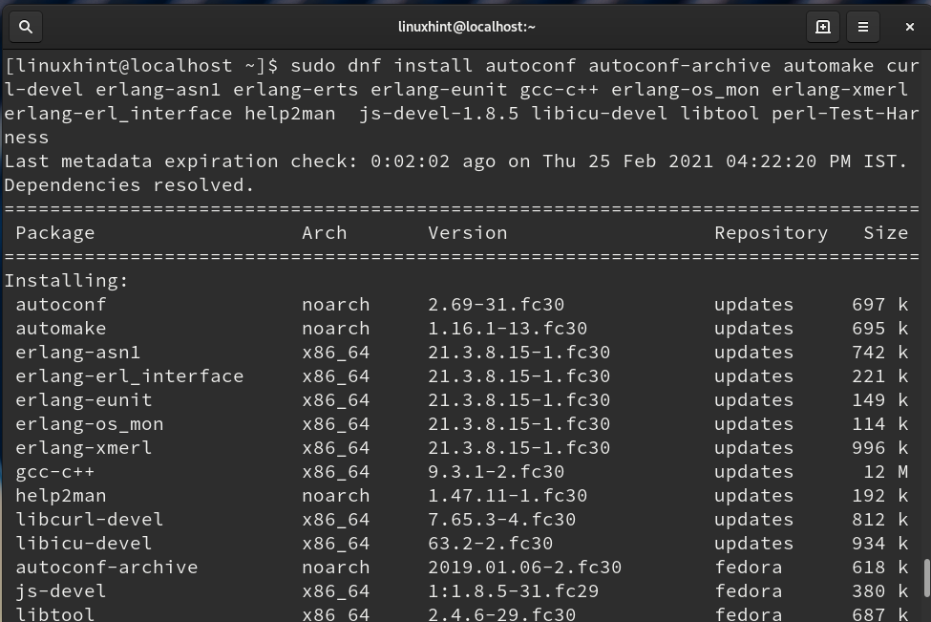The height and width of the screenshot is (622, 931).
Task: Open the hamburger menu button
Action: coord(863,27)
